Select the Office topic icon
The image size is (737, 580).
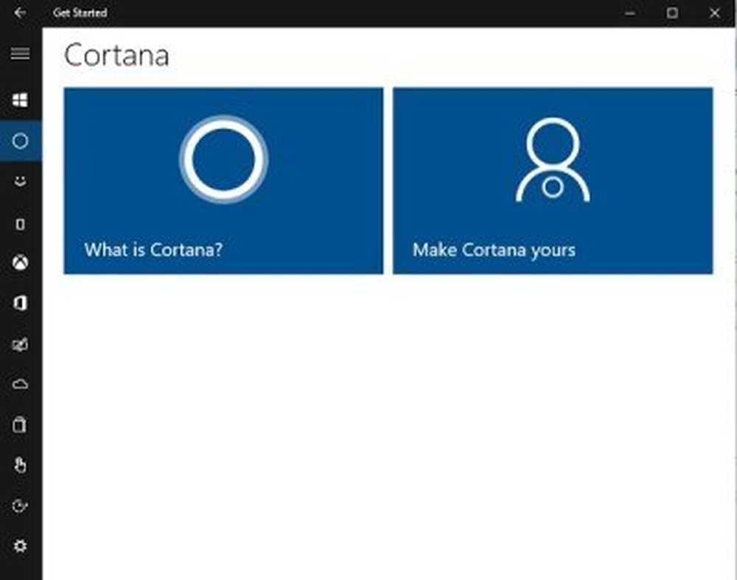(21, 303)
